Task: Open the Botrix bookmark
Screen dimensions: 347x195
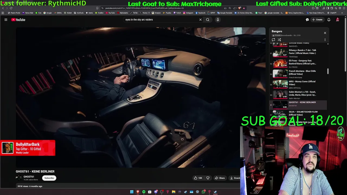Action: click(x=89, y=13)
